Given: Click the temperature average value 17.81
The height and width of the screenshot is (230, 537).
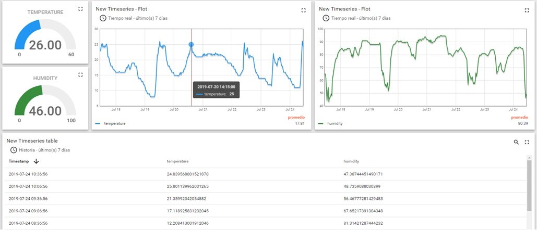Looking at the screenshot, I should pyautogui.click(x=300, y=123).
